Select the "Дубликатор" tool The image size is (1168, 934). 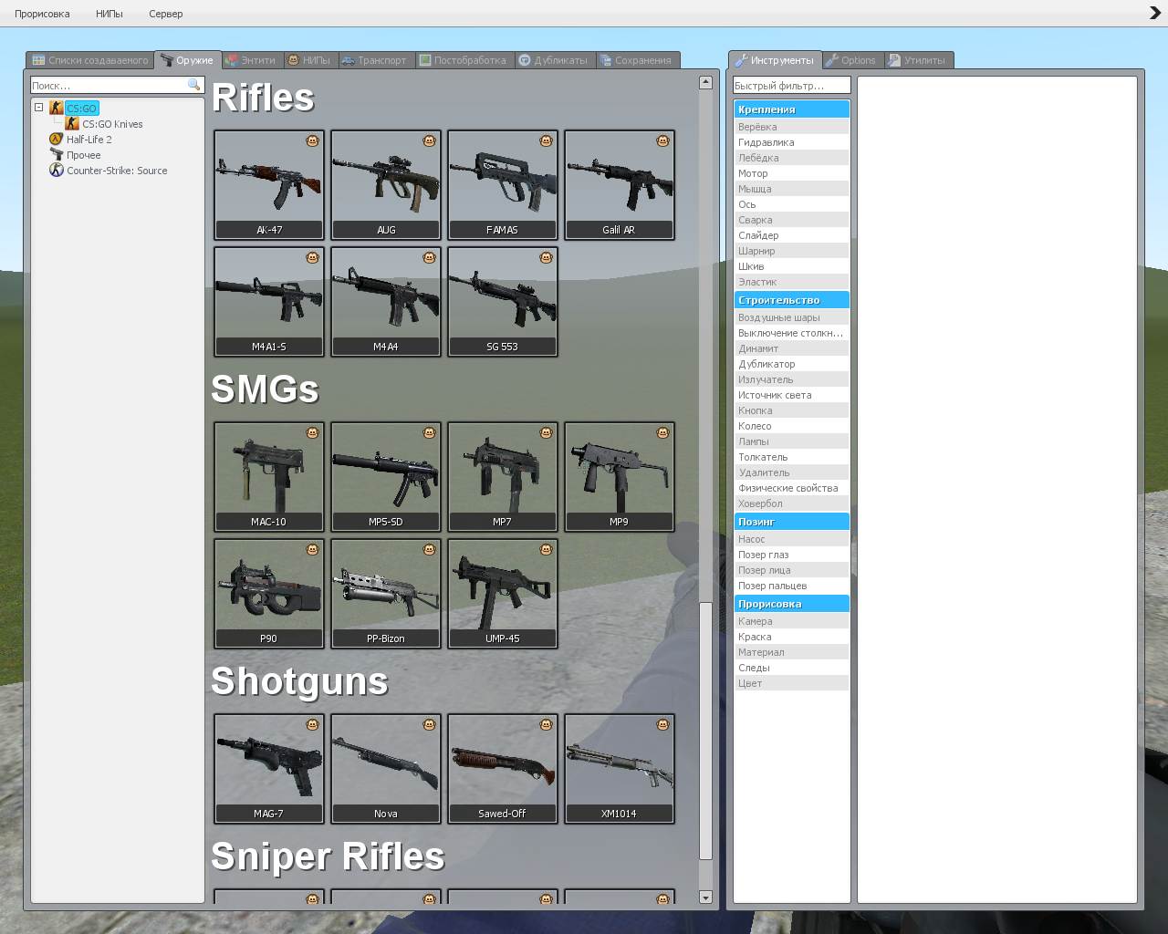click(792, 364)
